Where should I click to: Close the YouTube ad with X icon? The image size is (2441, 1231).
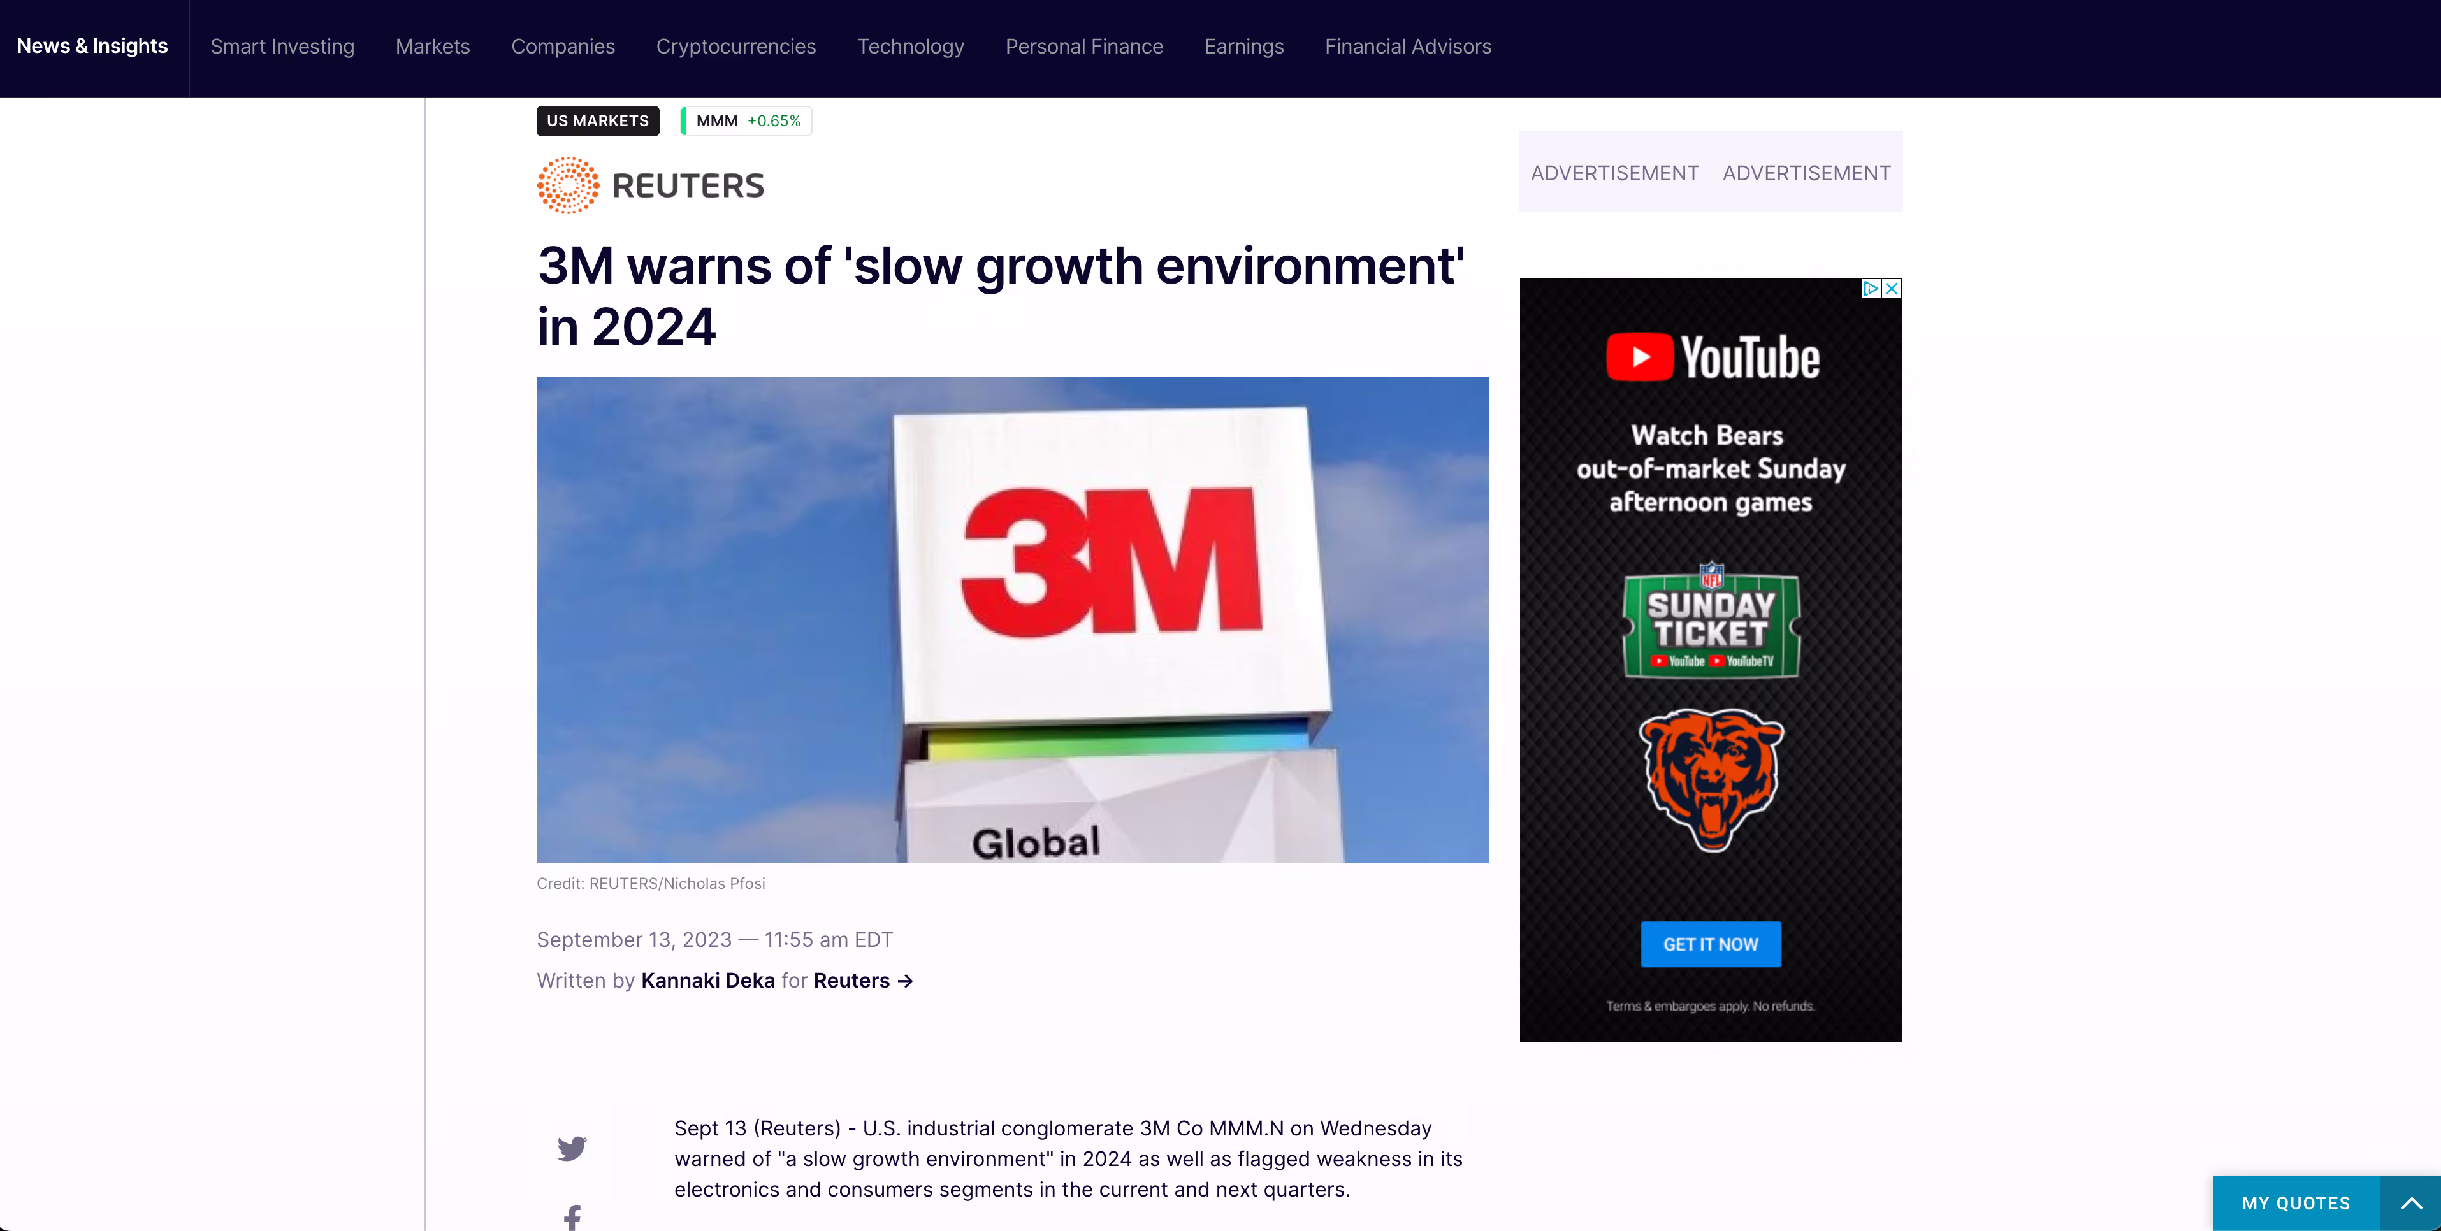pyautogui.click(x=1892, y=288)
